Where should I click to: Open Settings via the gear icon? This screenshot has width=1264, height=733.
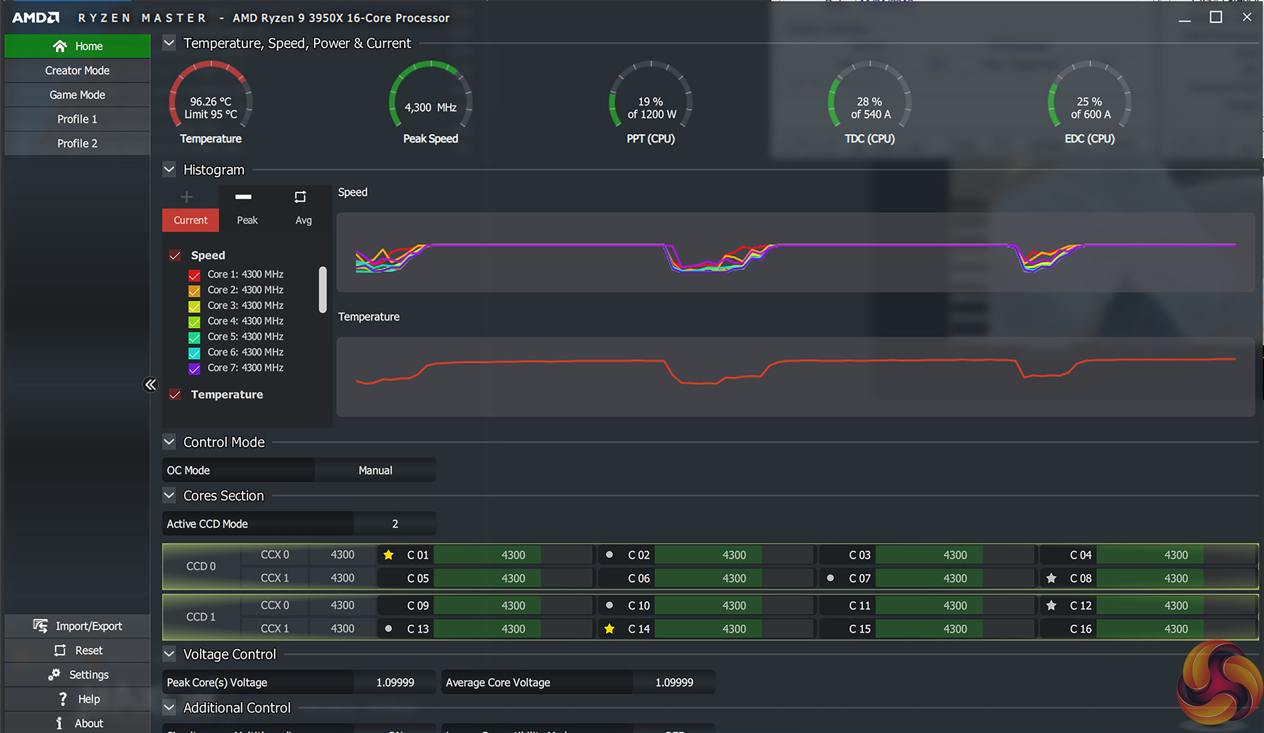(54, 674)
